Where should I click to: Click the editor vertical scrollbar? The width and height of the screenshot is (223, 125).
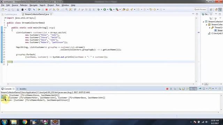coord(196,50)
